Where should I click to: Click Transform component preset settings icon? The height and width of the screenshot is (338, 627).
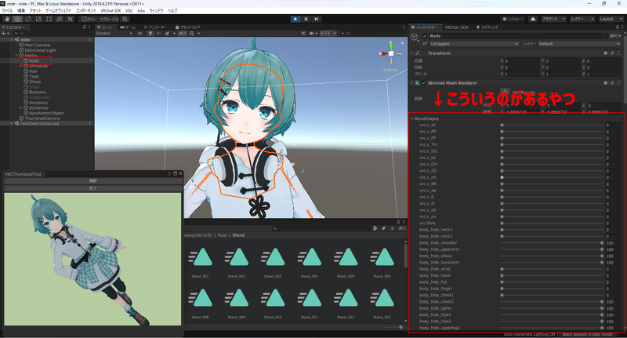pyautogui.click(x=612, y=53)
